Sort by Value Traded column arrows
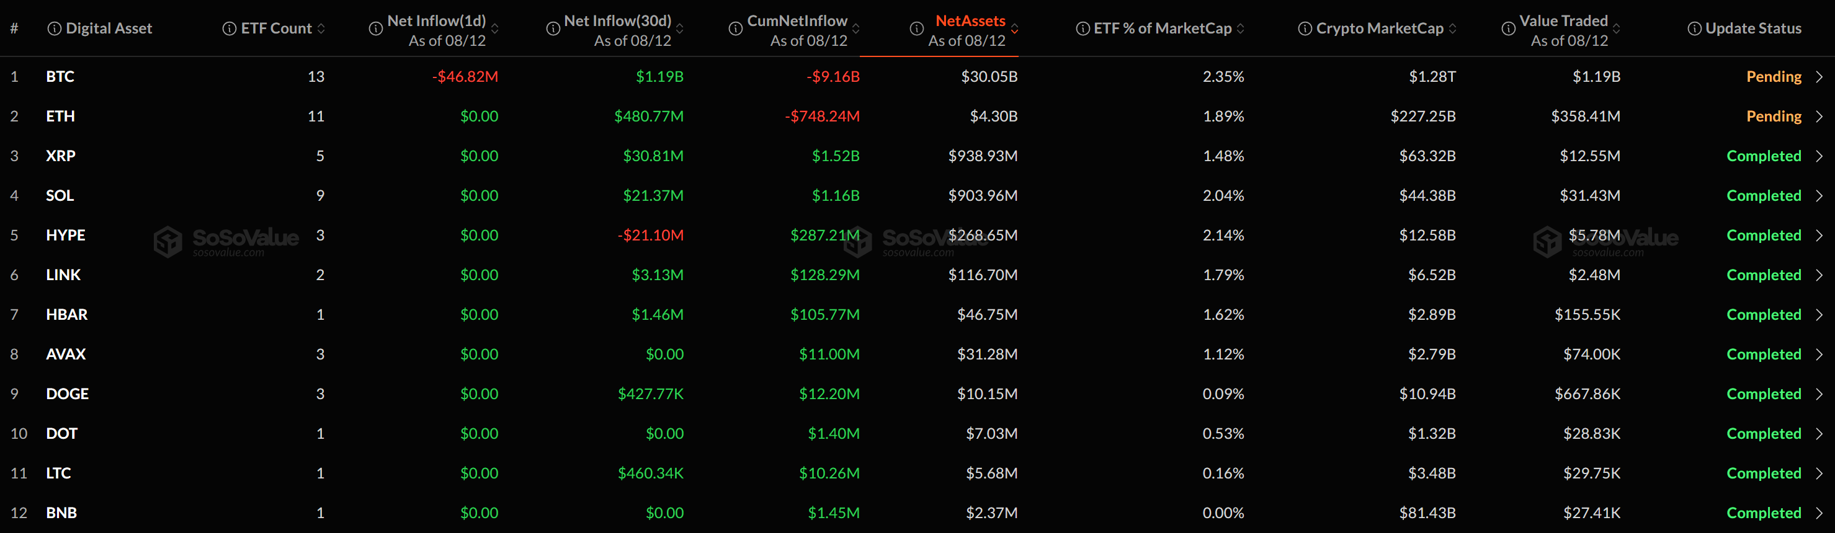Viewport: 1835px width, 533px height. pos(1616,29)
